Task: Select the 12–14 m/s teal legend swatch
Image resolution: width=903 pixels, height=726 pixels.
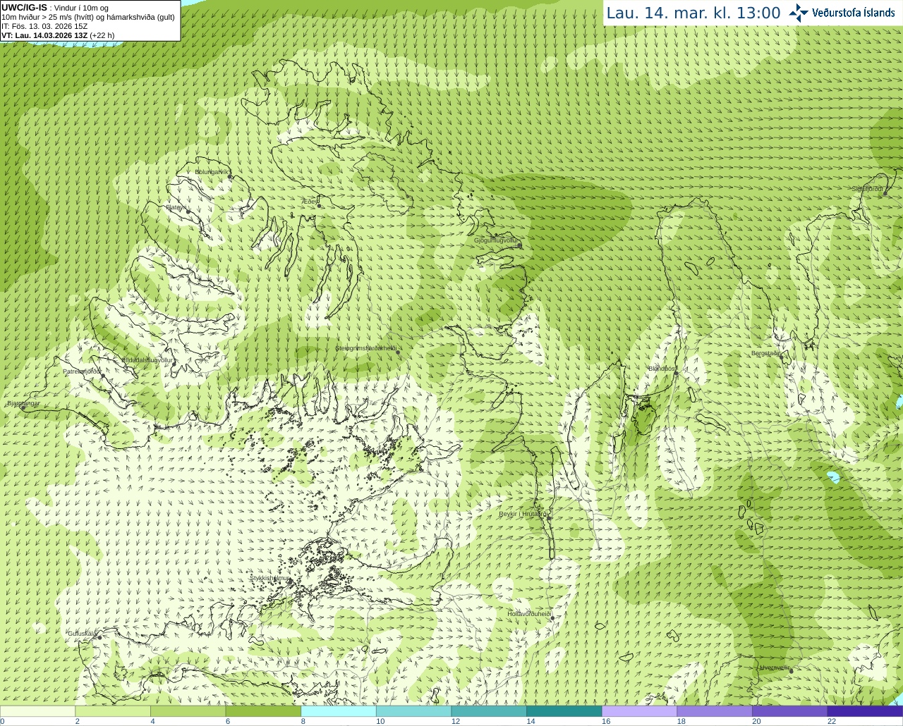Action: 489,711
